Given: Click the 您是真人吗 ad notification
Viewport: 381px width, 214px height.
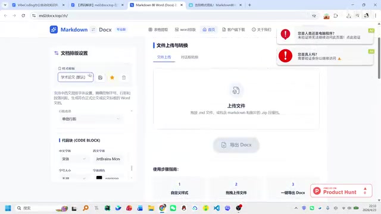Looking at the screenshot, I should click(325, 56).
